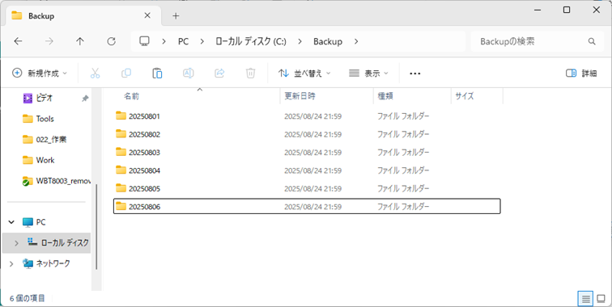Toggle the 詳細 details pane
The width and height of the screenshot is (612, 307).
click(581, 74)
